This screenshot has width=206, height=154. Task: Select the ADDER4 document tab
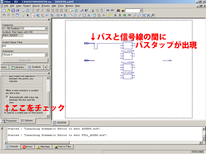[60, 123]
